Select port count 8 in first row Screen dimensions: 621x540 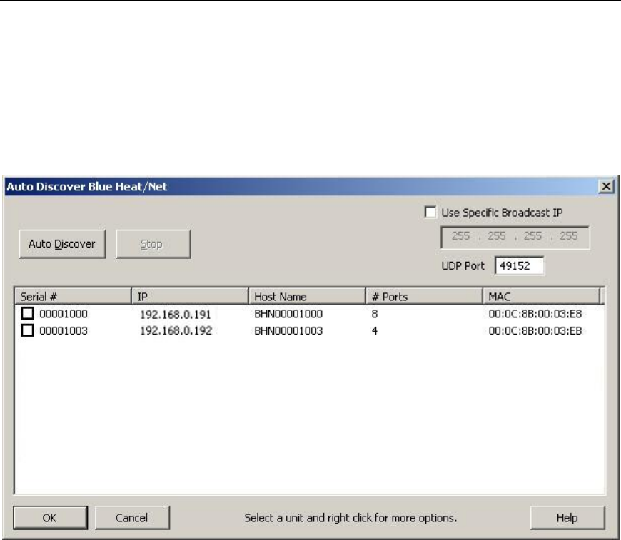click(375, 314)
